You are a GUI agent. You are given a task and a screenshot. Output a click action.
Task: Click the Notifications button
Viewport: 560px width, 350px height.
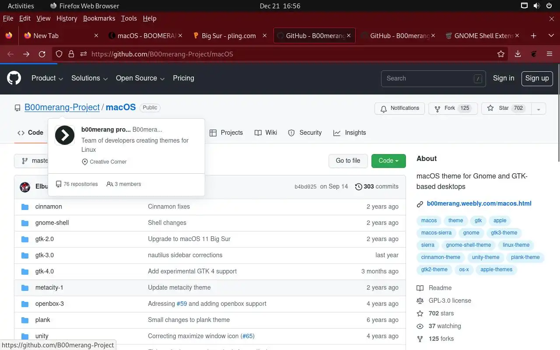399,108
